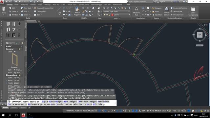Open the Area inquiry tool
This screenshot has width=210, height=118.
155,12
